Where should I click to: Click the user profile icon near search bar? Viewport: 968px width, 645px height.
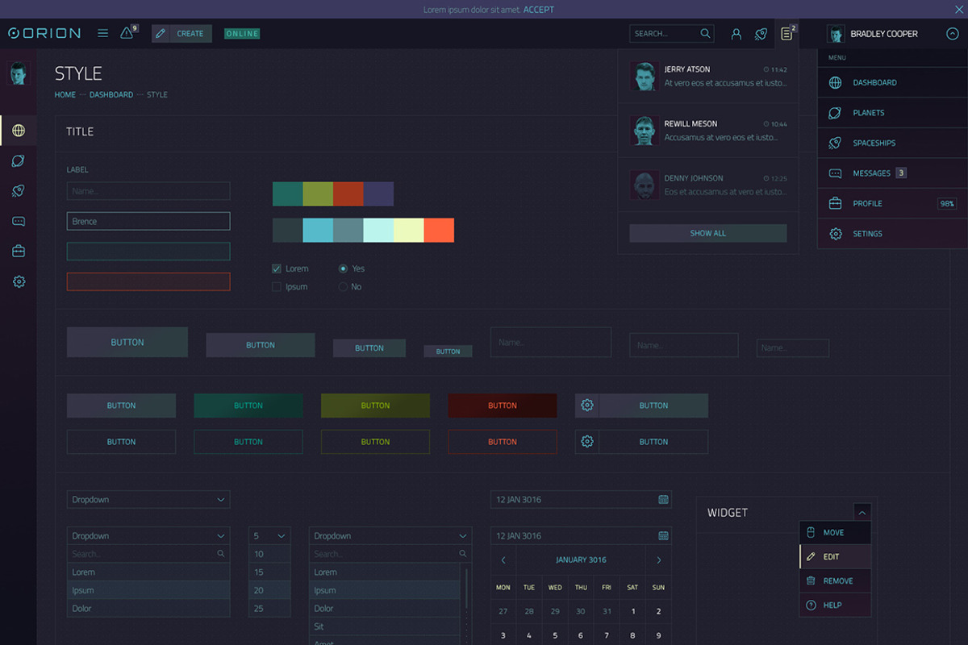(736, 33)
